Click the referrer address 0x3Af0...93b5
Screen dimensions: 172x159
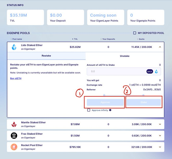point(152,89)
